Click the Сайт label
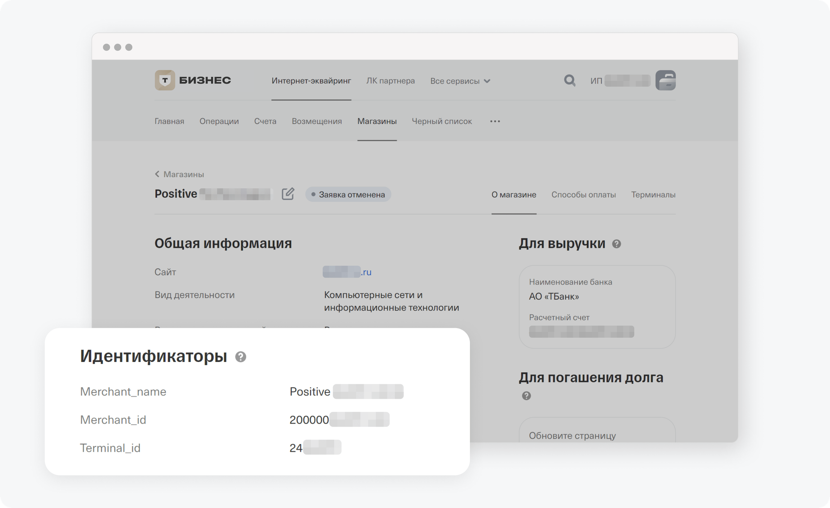The height and width of the screenshot is (508, 830). pyautogui.click(x=165, y=272)
